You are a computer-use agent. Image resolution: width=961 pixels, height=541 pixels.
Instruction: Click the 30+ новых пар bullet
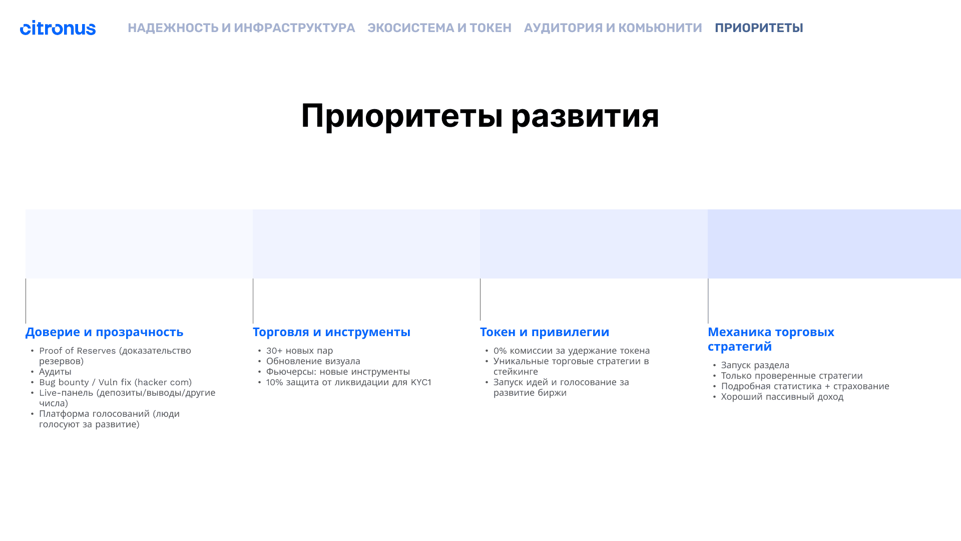click(x=299, y=351)
